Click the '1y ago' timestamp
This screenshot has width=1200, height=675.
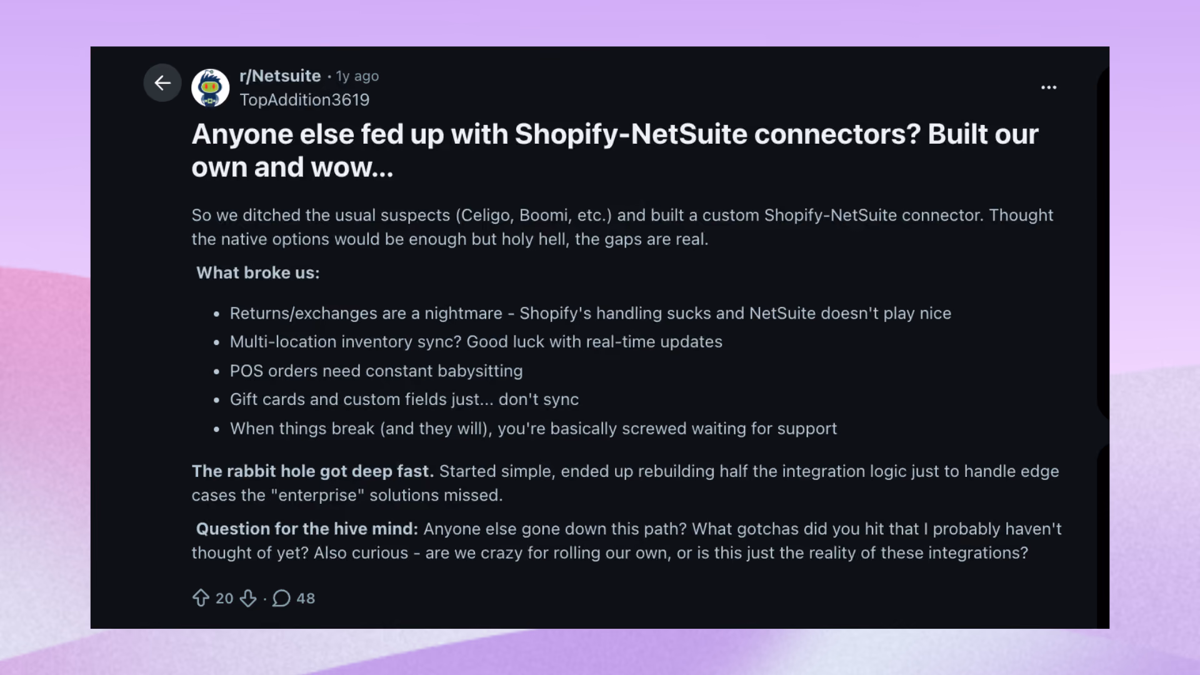(x=357, y=76)
